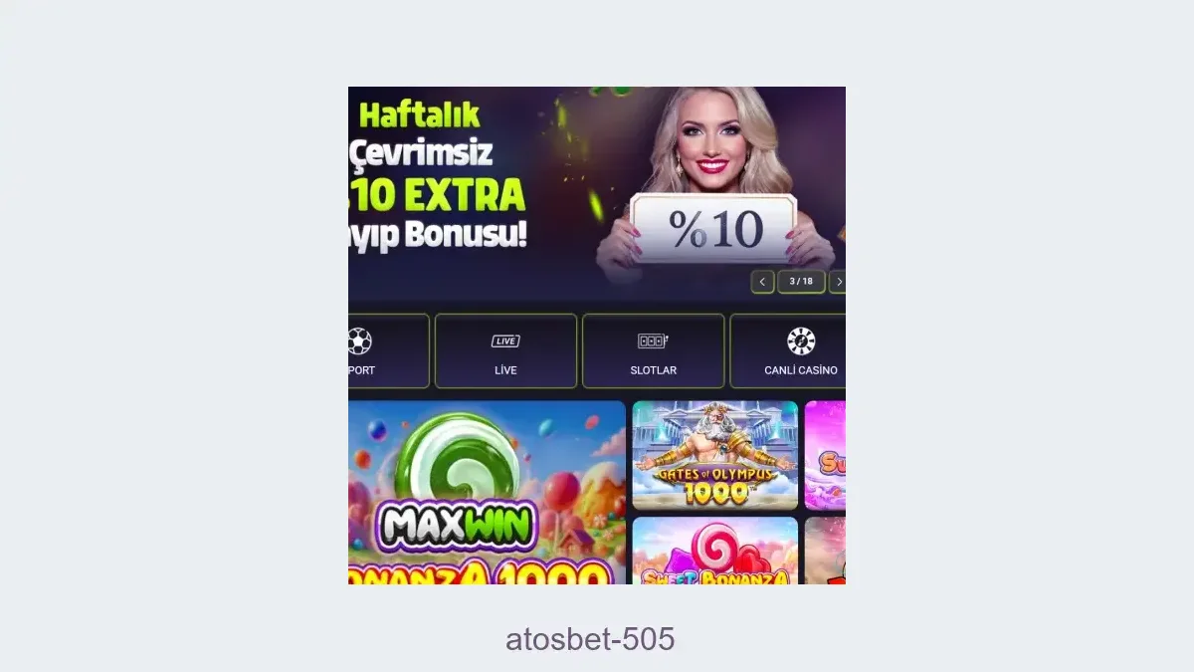The image size is (1194, 672).
Task: Click the pink lollipop on Sweet Bonanza tile
Action: [x=714, y=548]
